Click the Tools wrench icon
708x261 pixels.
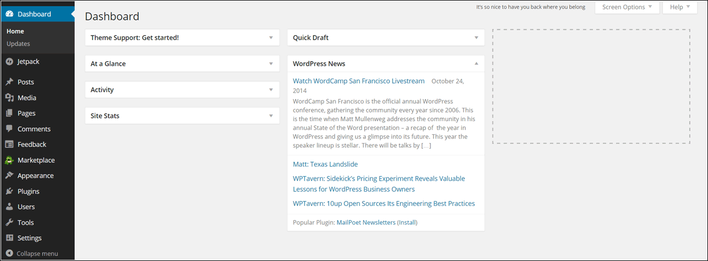pyautogui.click(x=10, y=223)
